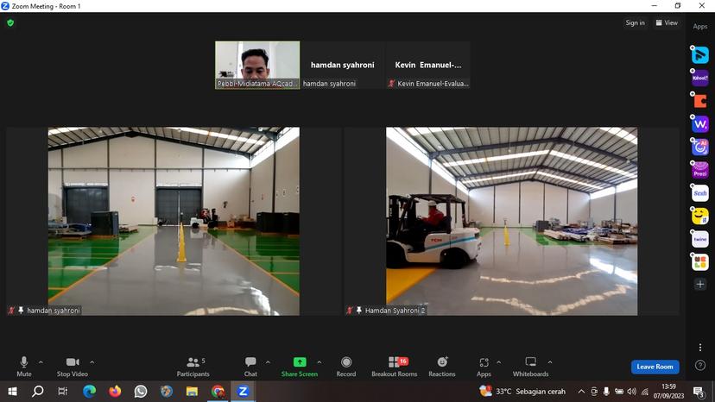Open Microsoft Edge from the taskbar

point(90,391)
